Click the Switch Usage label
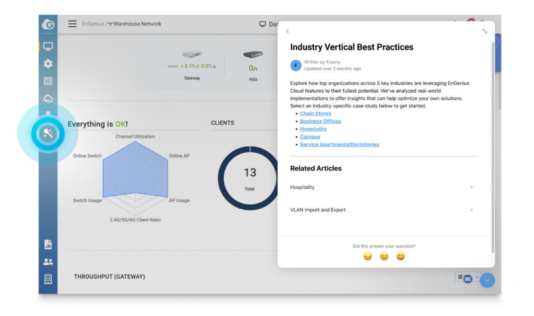This screenshot has height=316, width=534. tap(87, 200)
